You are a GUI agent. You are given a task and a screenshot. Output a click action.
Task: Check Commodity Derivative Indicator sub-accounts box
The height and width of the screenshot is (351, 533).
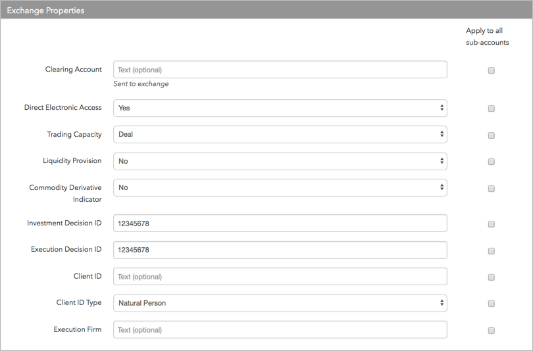[491, 189]
